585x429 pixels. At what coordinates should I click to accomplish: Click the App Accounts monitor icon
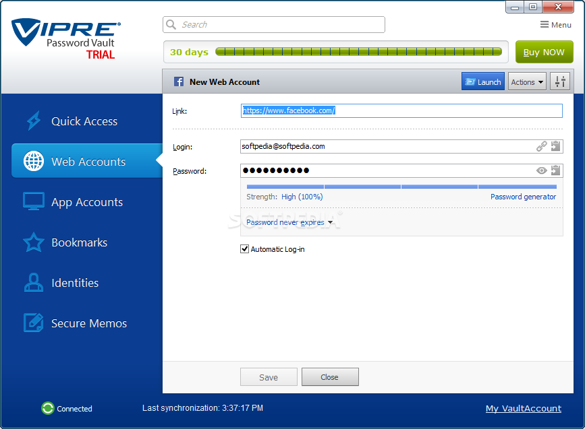(34, 201)
